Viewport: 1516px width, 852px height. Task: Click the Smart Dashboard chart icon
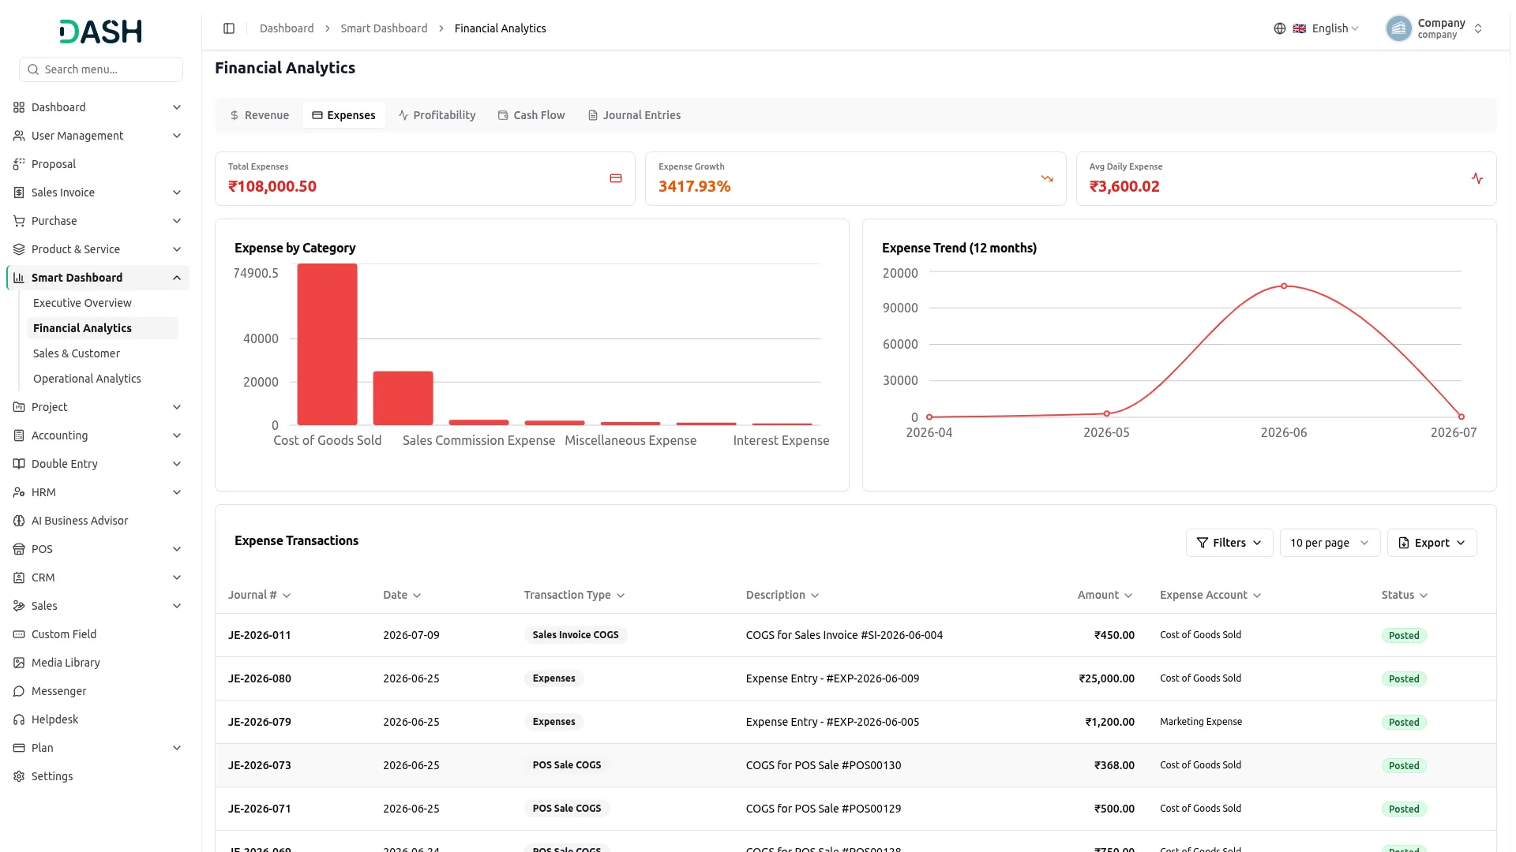point(19,278)
